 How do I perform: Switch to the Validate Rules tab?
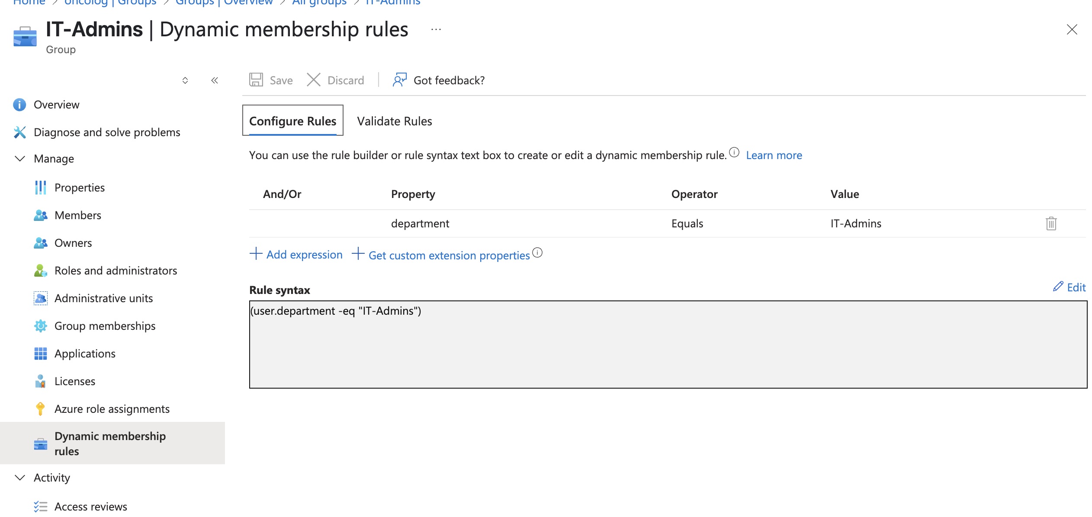tap(395, 121)
